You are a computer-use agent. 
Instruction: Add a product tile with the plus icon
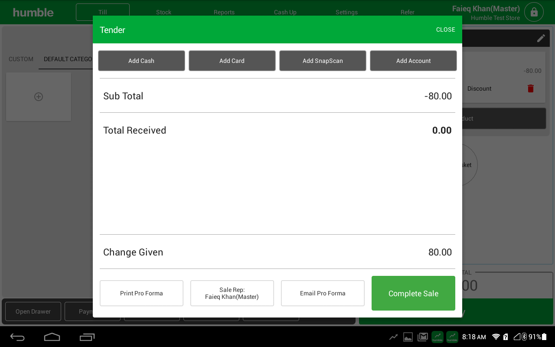point(39,97)
